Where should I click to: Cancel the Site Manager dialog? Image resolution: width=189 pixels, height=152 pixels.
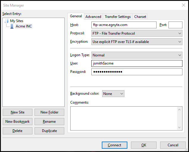point(173,145)
